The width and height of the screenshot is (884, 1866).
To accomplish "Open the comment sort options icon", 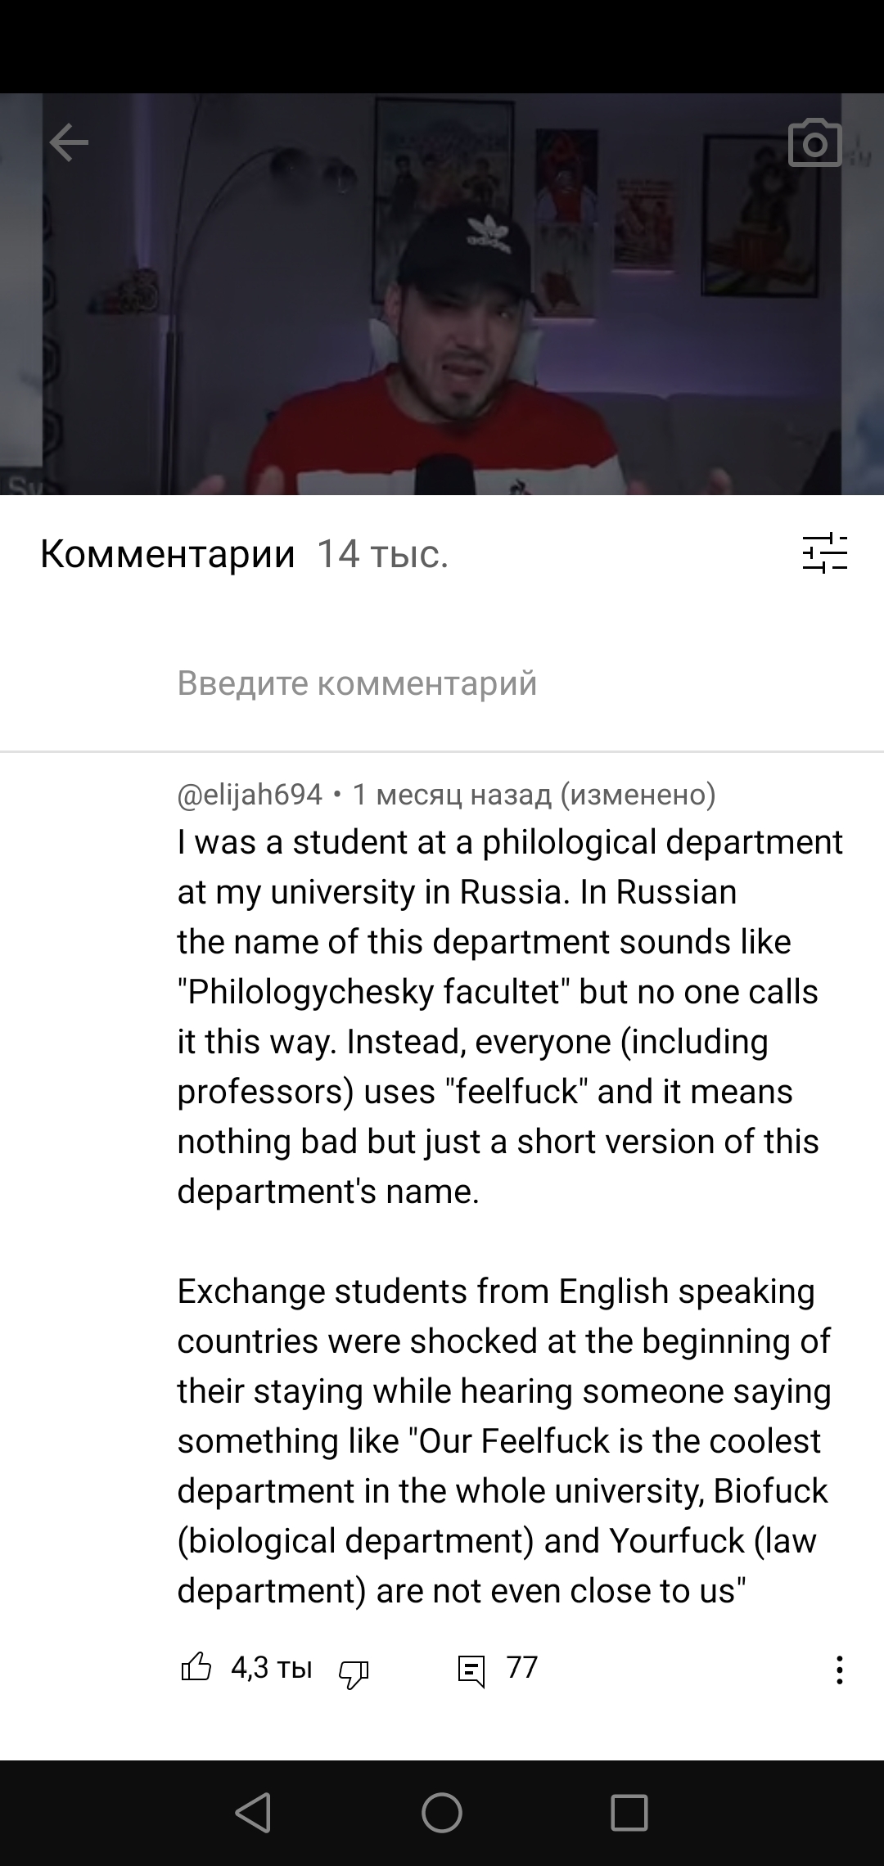I will point(824,553).
